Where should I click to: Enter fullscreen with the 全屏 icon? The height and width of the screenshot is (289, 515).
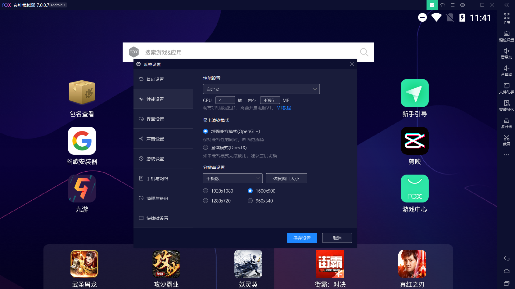click(x=506, y=19)
